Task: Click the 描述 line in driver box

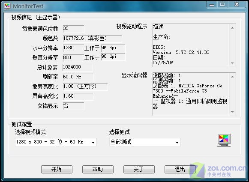Action: click(x=159, y=27)
